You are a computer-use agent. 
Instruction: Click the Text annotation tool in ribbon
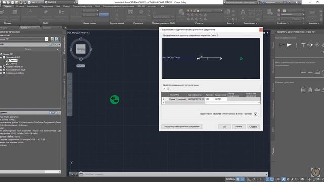243,13
